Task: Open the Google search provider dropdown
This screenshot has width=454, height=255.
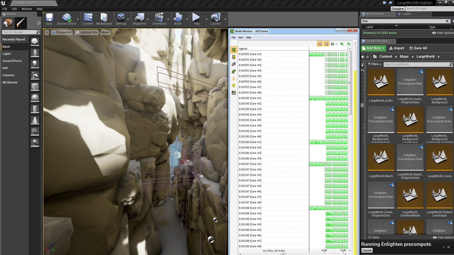Action: (x=398, y=9)
